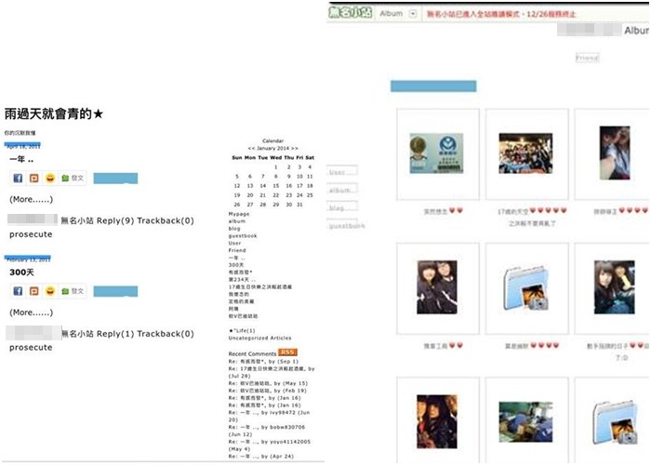Expand (More......) under 一年 post
651x465 pixels.
tap(31, 200)
